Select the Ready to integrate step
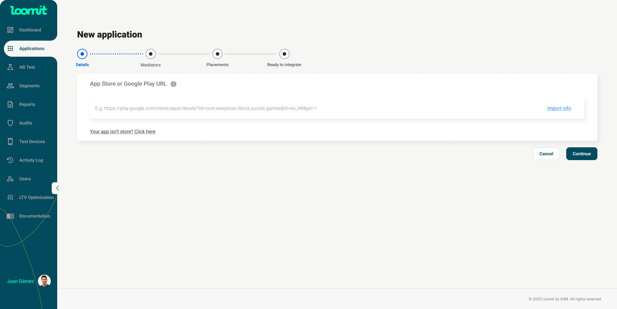 (x=284, y=54)
